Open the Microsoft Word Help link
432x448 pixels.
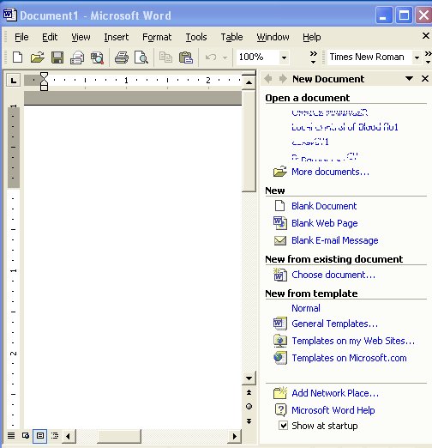333,410
